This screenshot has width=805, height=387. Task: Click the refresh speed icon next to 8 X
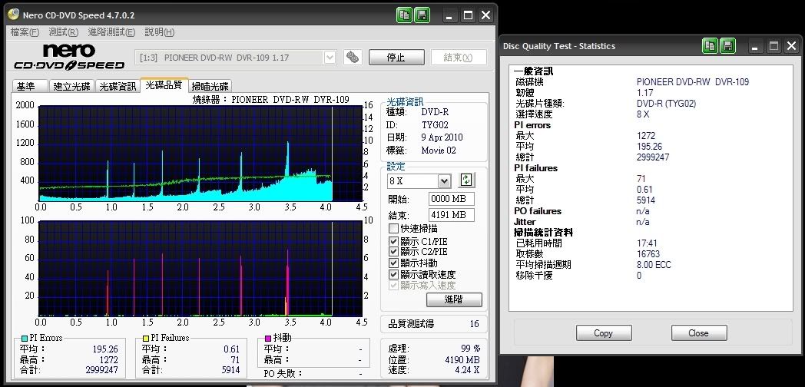tap(466, 180)
